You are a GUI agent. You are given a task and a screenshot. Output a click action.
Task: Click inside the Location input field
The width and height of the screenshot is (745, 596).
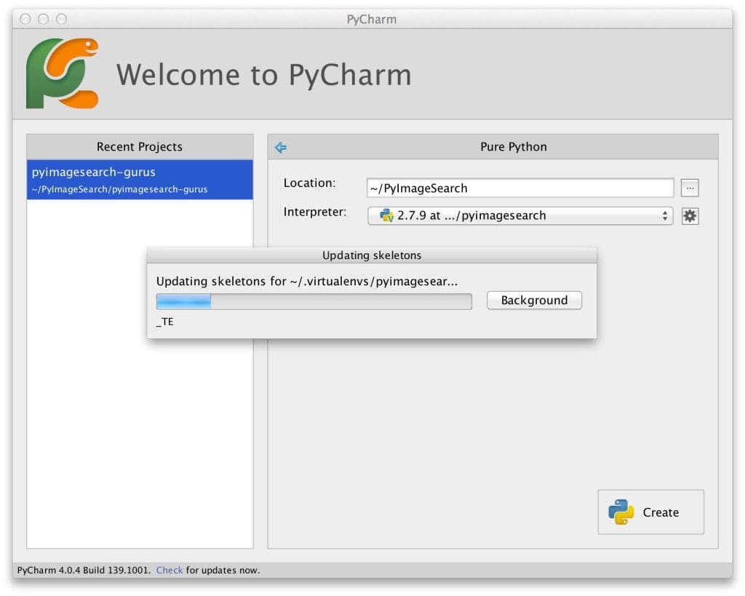[x=520, y=187]
